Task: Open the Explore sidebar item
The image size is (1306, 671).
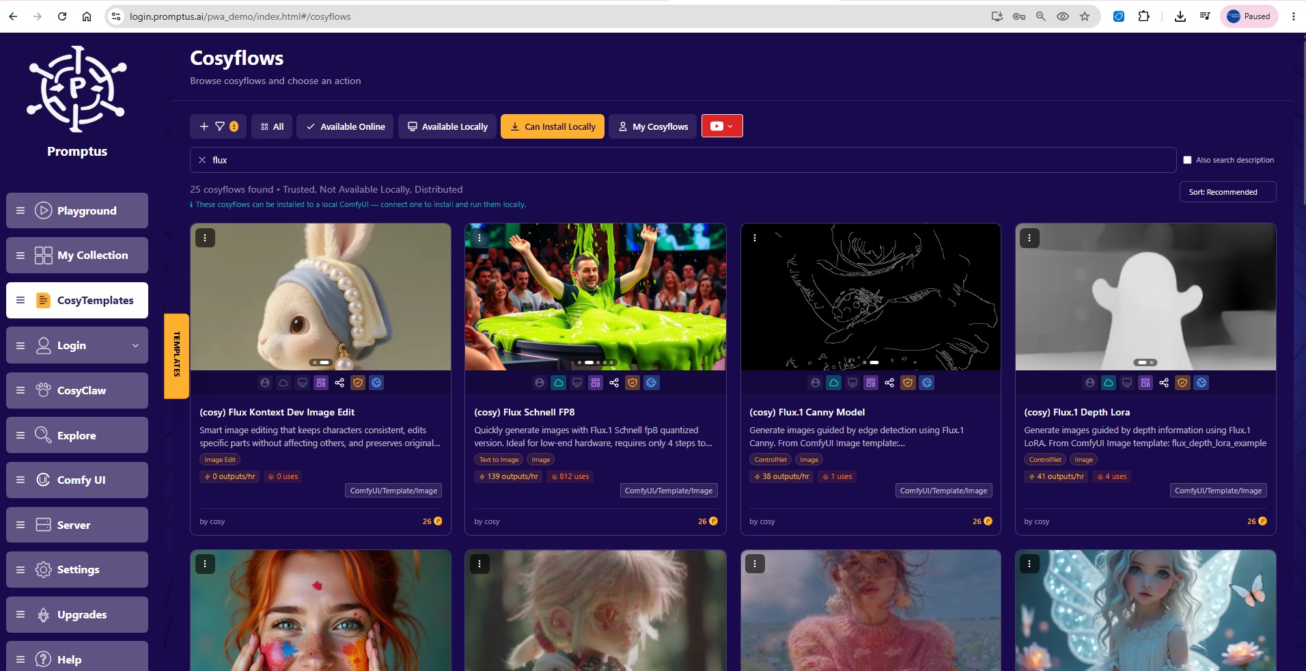Action: click(x=77, y=435)
